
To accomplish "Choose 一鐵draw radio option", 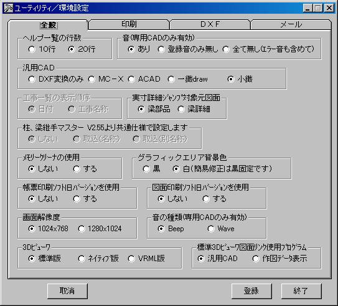I will (x=187, y=79).
